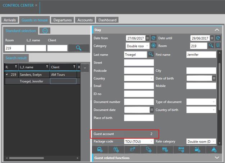
Task: Collapse the room 219 tree row
Action: click(x=6, y=74)
